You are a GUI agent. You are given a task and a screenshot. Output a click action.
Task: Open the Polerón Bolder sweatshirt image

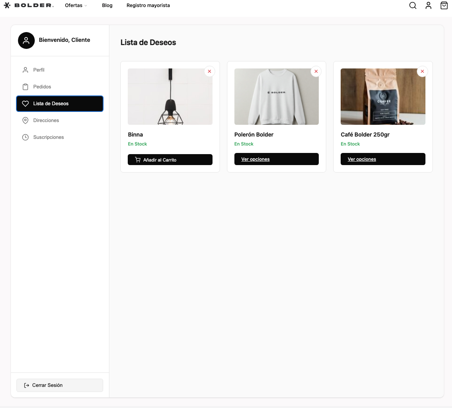point(277,97)
